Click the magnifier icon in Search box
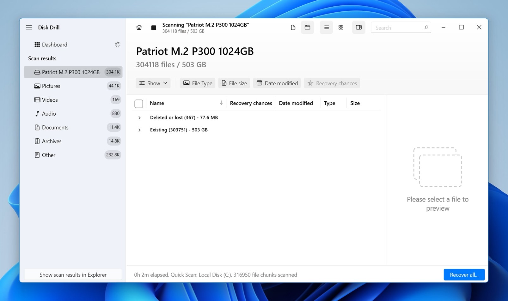 pyautogui.click(x=426, y=27)
